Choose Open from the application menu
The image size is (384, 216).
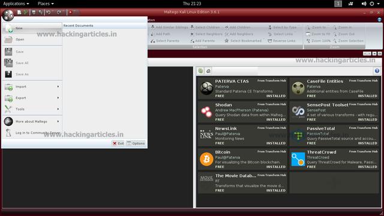click(32, 40)
